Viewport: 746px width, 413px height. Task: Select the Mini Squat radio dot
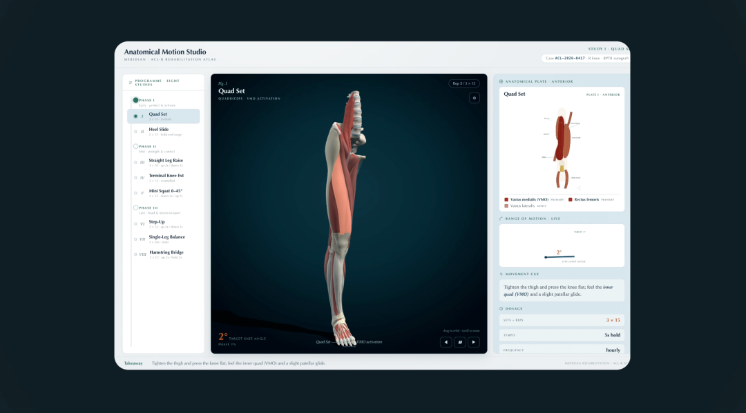135,193
